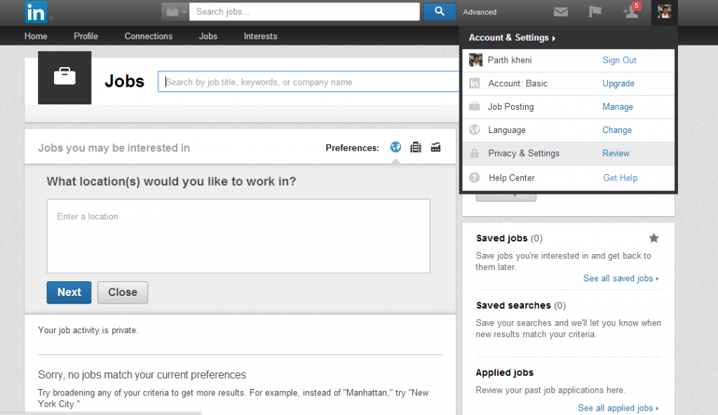Screen dimensions: 718x415
Task: Open the Profile menu item
Action: pyautogui.click(x=86, y=36)
